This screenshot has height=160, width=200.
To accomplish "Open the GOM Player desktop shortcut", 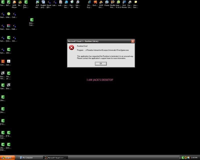I will (14, 4).
